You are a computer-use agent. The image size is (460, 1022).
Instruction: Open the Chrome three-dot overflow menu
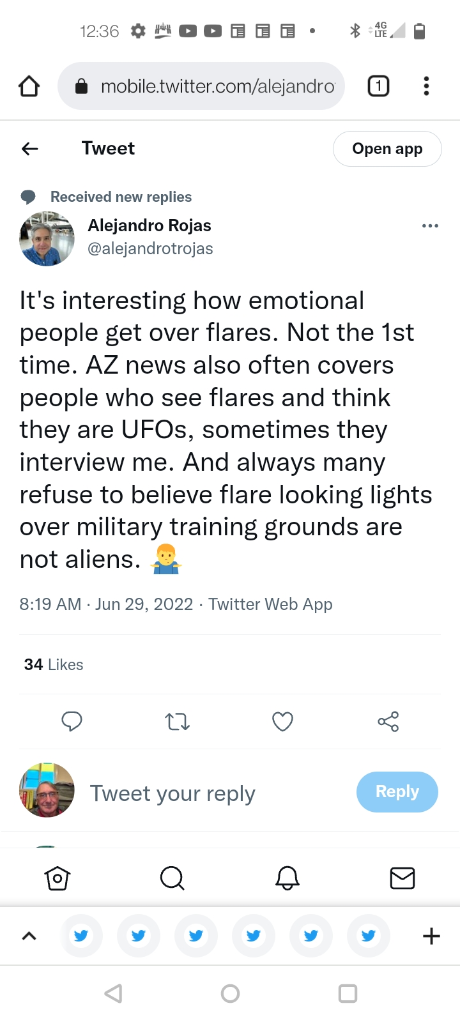point(426,86)
